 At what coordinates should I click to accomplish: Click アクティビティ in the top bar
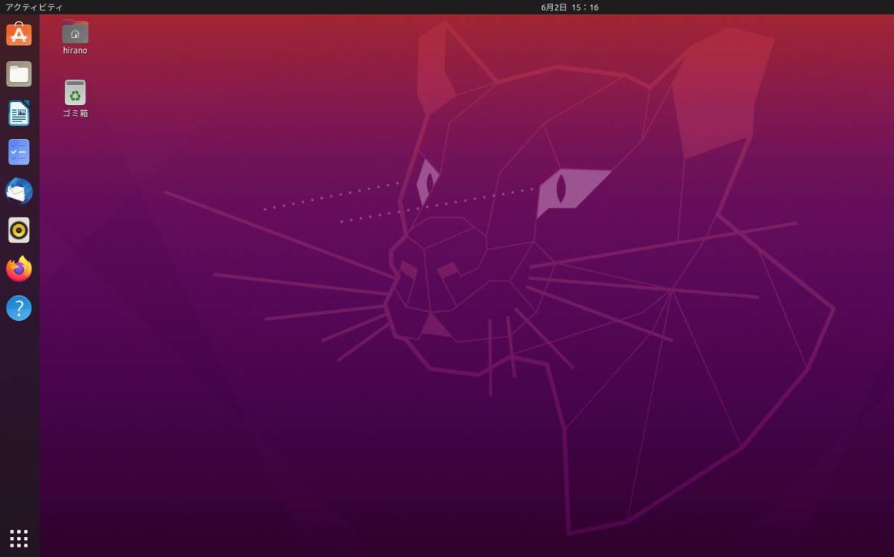tap(34, 7)
